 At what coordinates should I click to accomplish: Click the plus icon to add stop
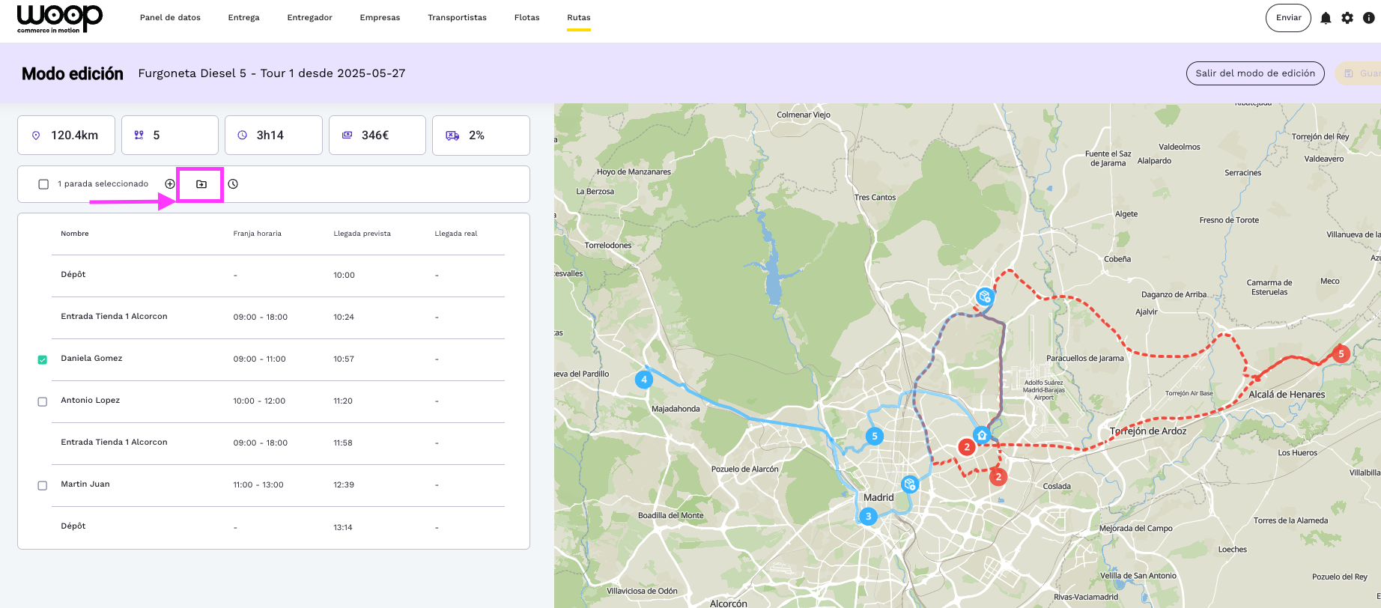tap(170, 184)
